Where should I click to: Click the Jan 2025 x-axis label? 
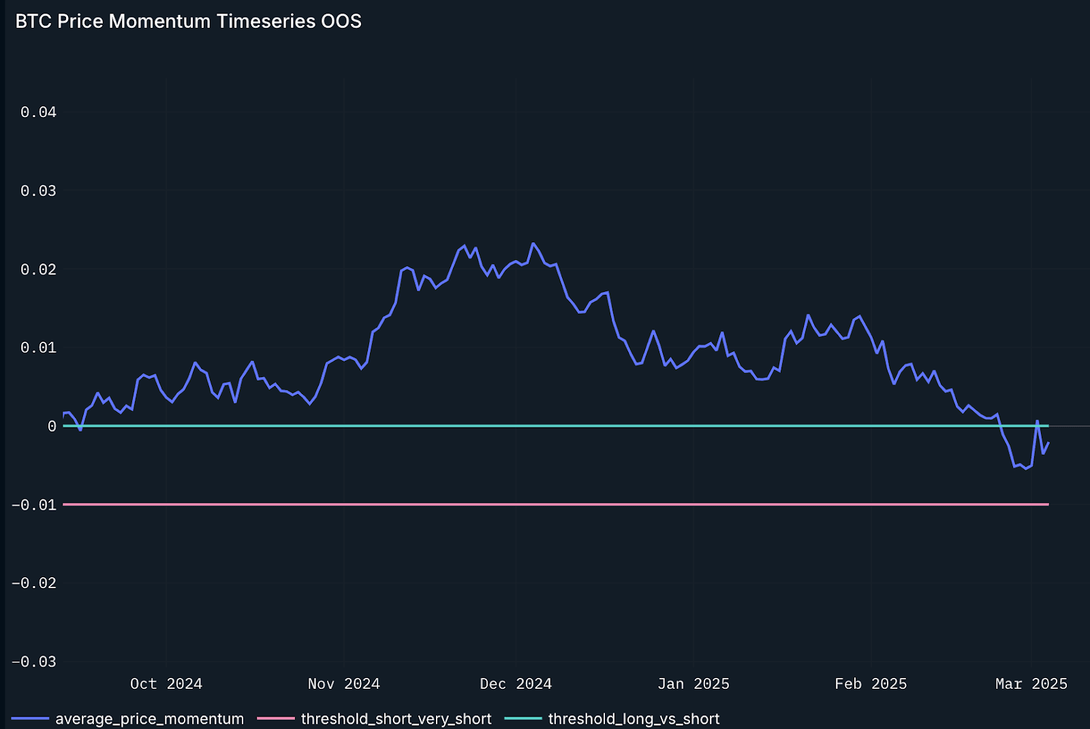694,683
